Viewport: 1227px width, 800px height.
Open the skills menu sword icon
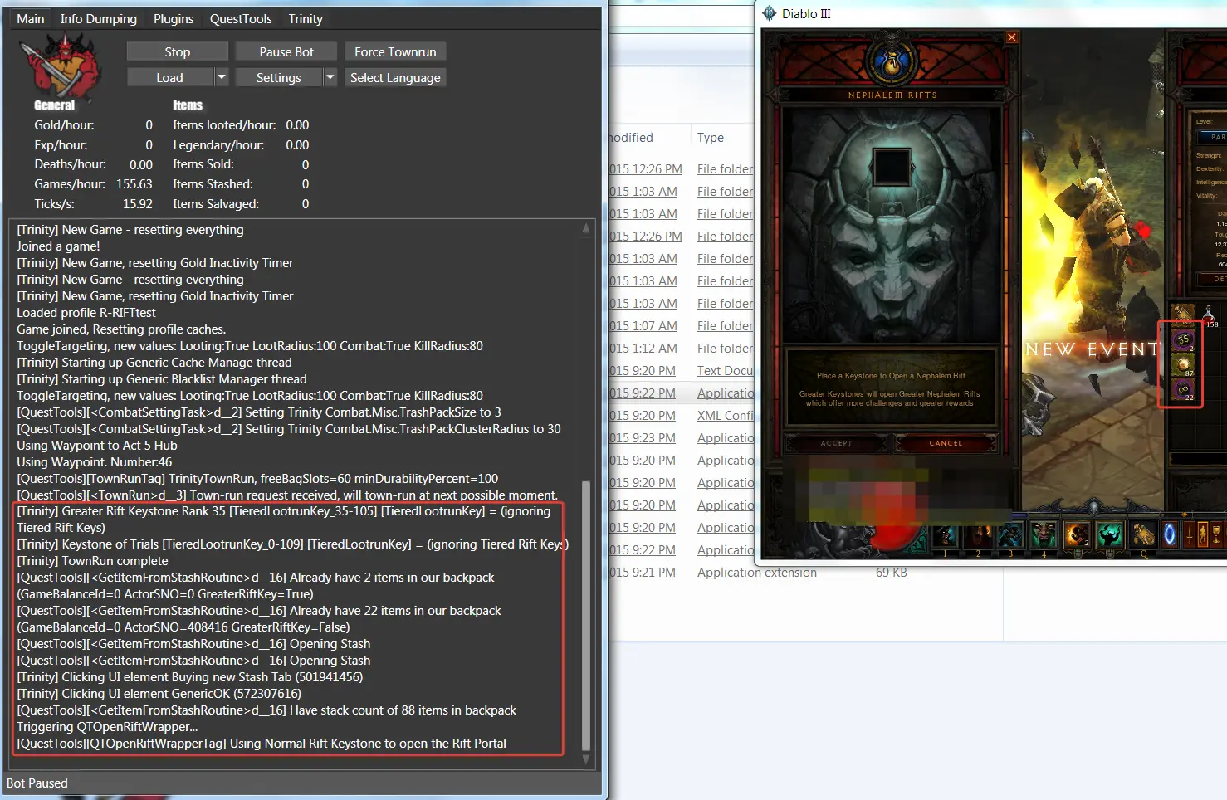pyautogui.click(x=1190, y=535)
